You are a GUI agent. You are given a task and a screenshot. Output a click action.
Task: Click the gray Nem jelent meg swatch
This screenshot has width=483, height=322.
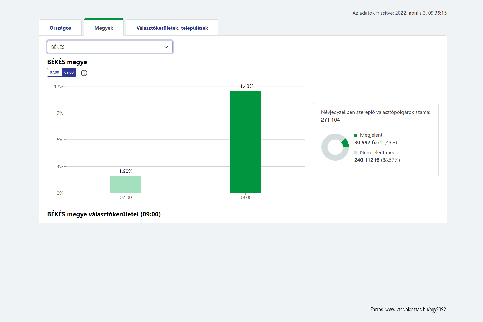(356, 153)
